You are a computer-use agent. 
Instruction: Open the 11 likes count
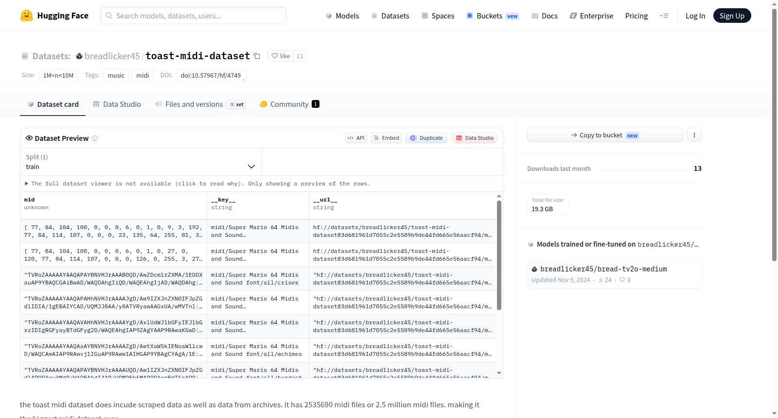300,56
